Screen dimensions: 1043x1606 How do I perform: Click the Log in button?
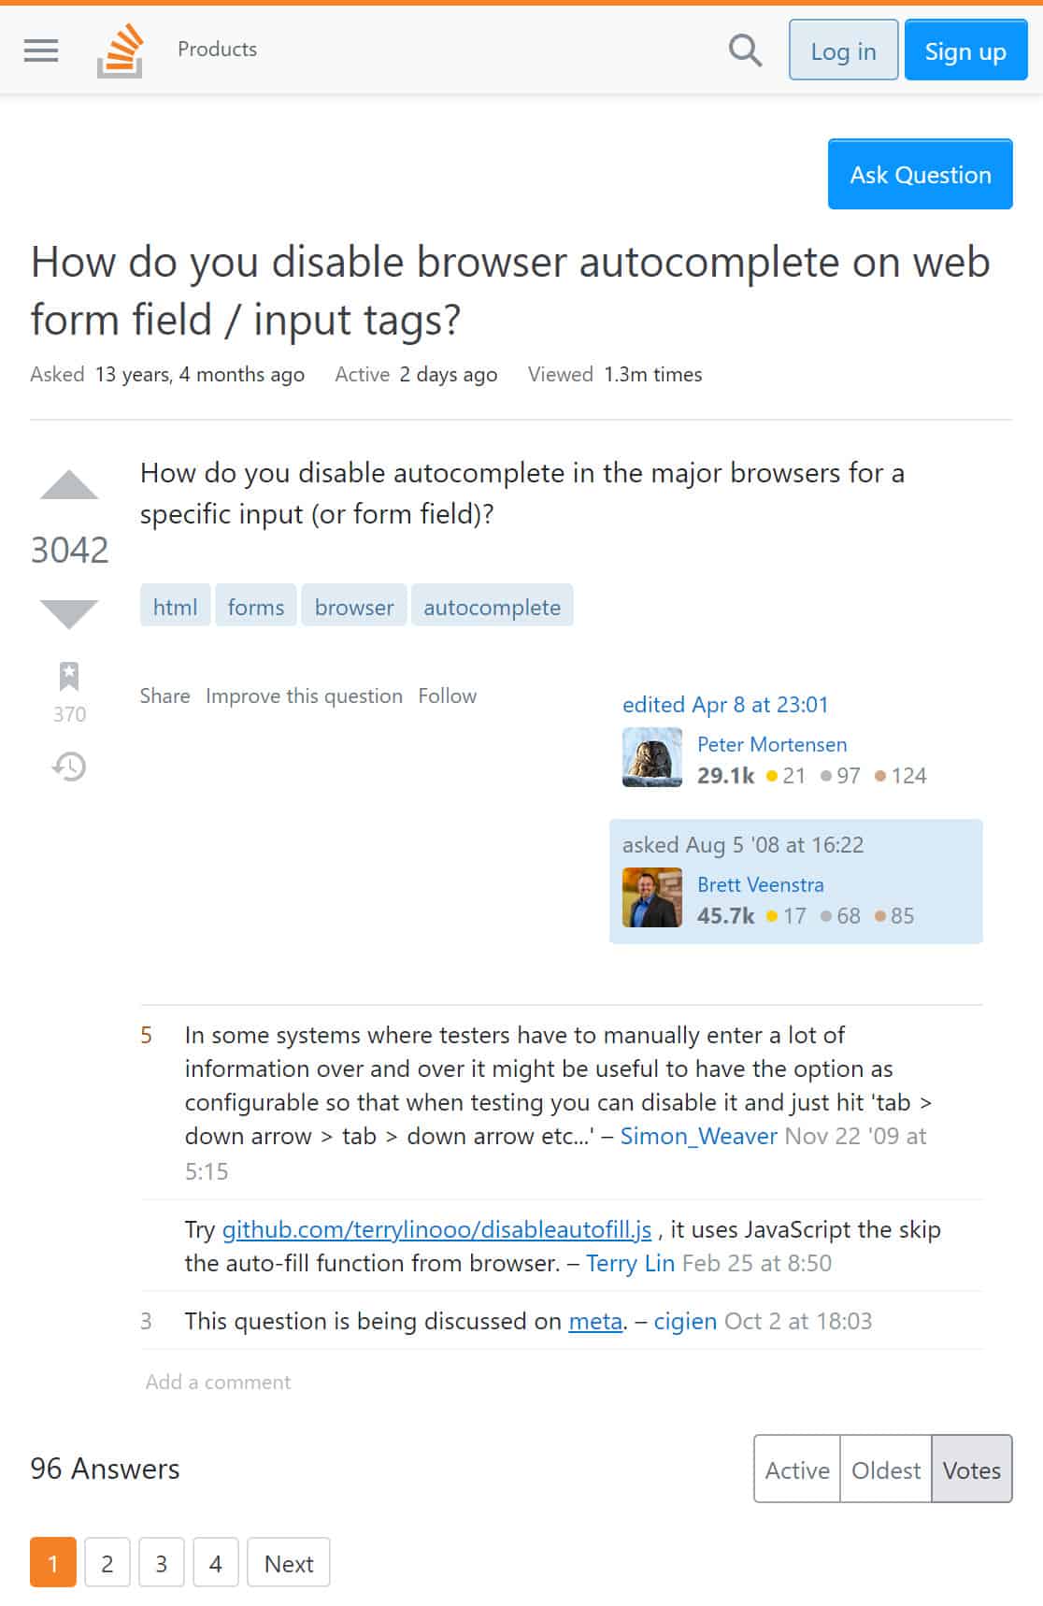click(x=842, y=50)
